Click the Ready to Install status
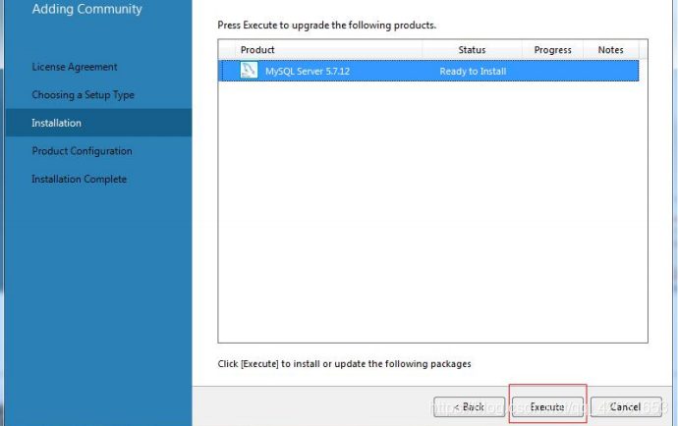Image resolution: width=678 pixels, height=426 pixels. coord(473,72)
